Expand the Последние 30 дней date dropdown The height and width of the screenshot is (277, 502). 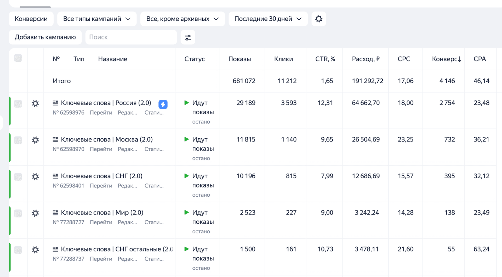pos(268,19)
